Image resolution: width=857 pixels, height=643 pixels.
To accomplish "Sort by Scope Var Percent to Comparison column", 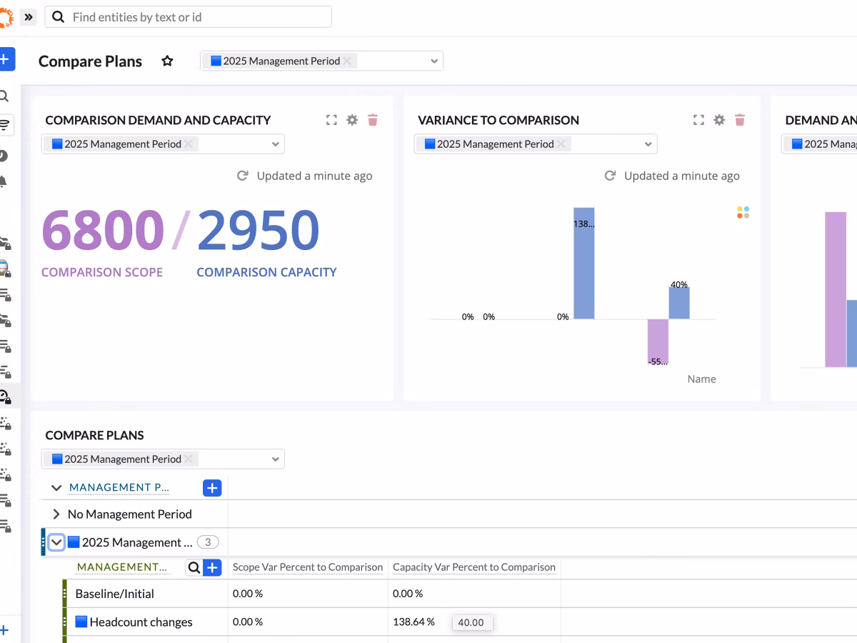I will tap(308, 567).
